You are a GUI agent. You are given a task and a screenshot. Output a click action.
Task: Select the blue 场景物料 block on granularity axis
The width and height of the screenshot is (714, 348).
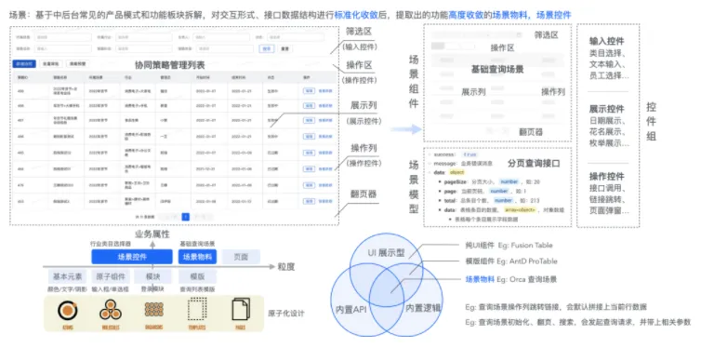point(197,257)
